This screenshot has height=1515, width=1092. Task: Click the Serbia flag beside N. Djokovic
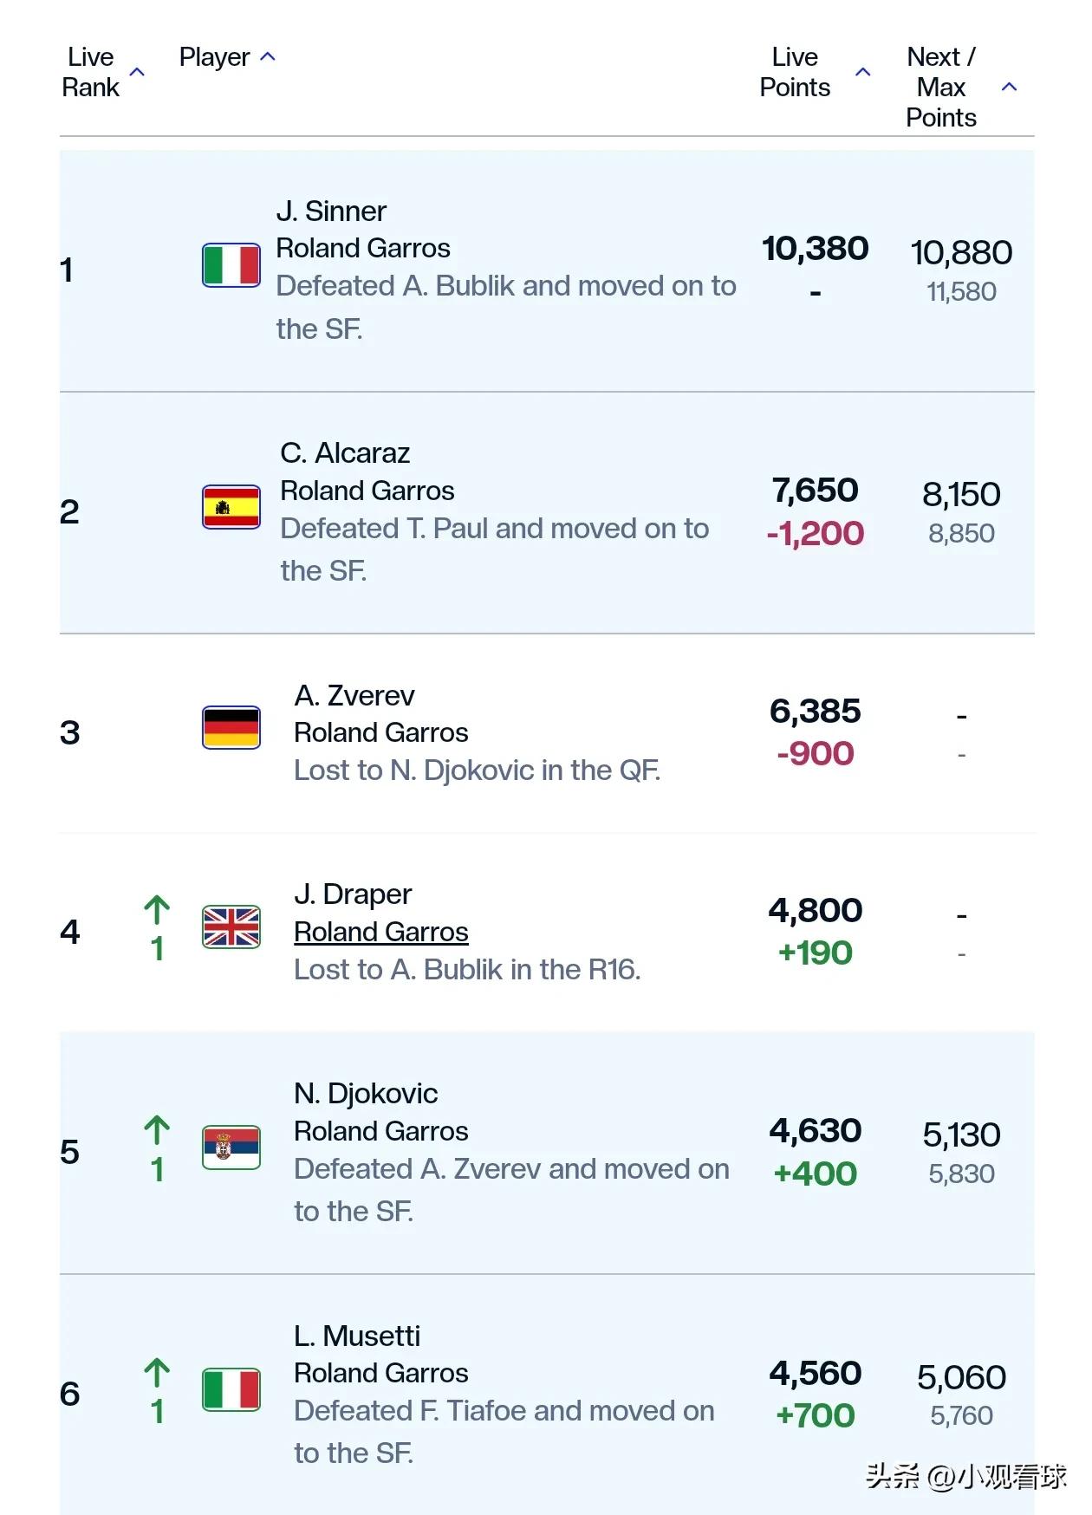231,1148
